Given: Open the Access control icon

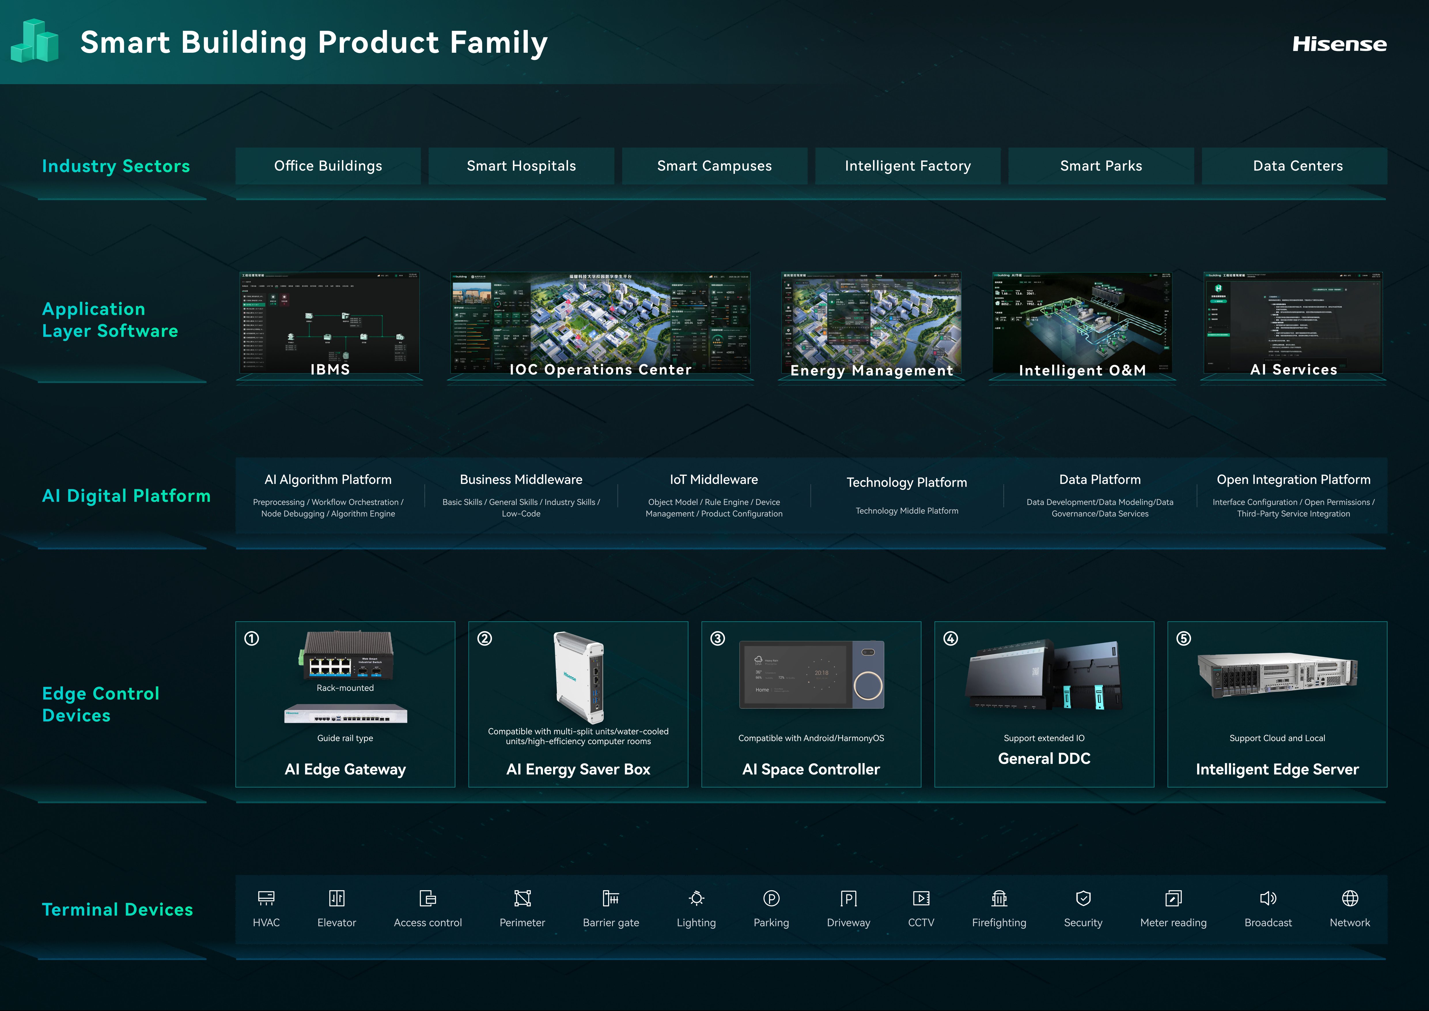Looking at the screenshot, I should (427, 898).
